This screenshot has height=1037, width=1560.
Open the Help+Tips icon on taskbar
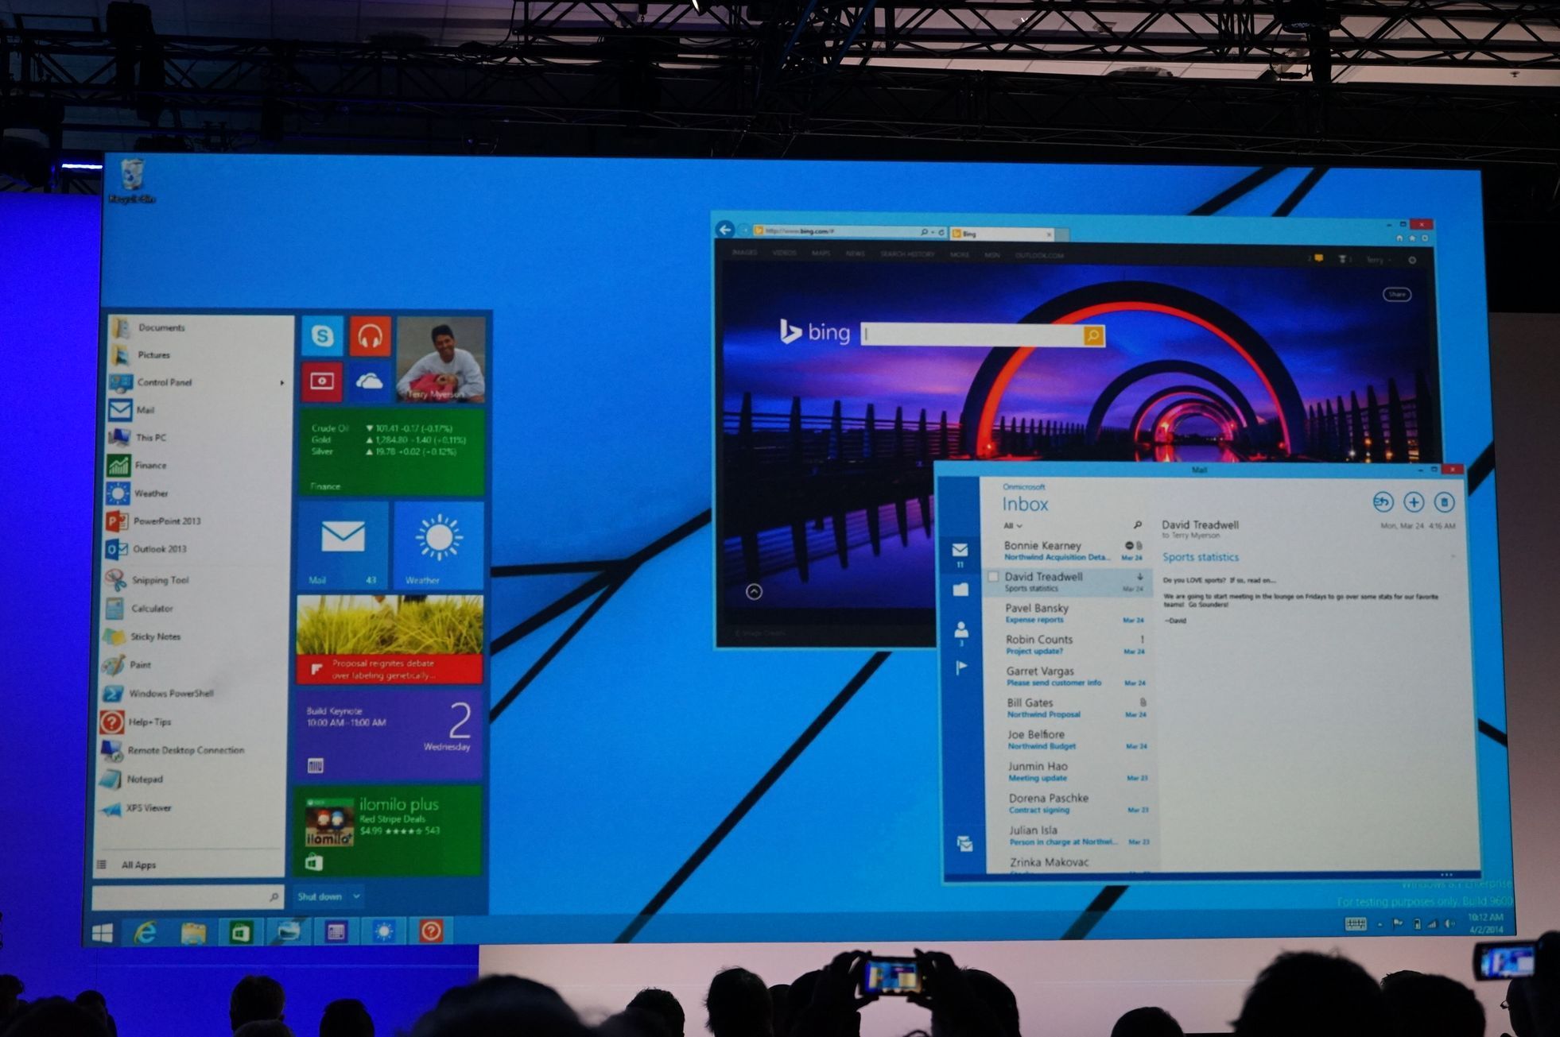431,931
